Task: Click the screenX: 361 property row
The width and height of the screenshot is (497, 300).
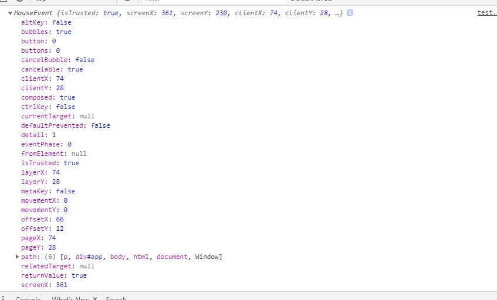Action: click(x=45, y=285)
